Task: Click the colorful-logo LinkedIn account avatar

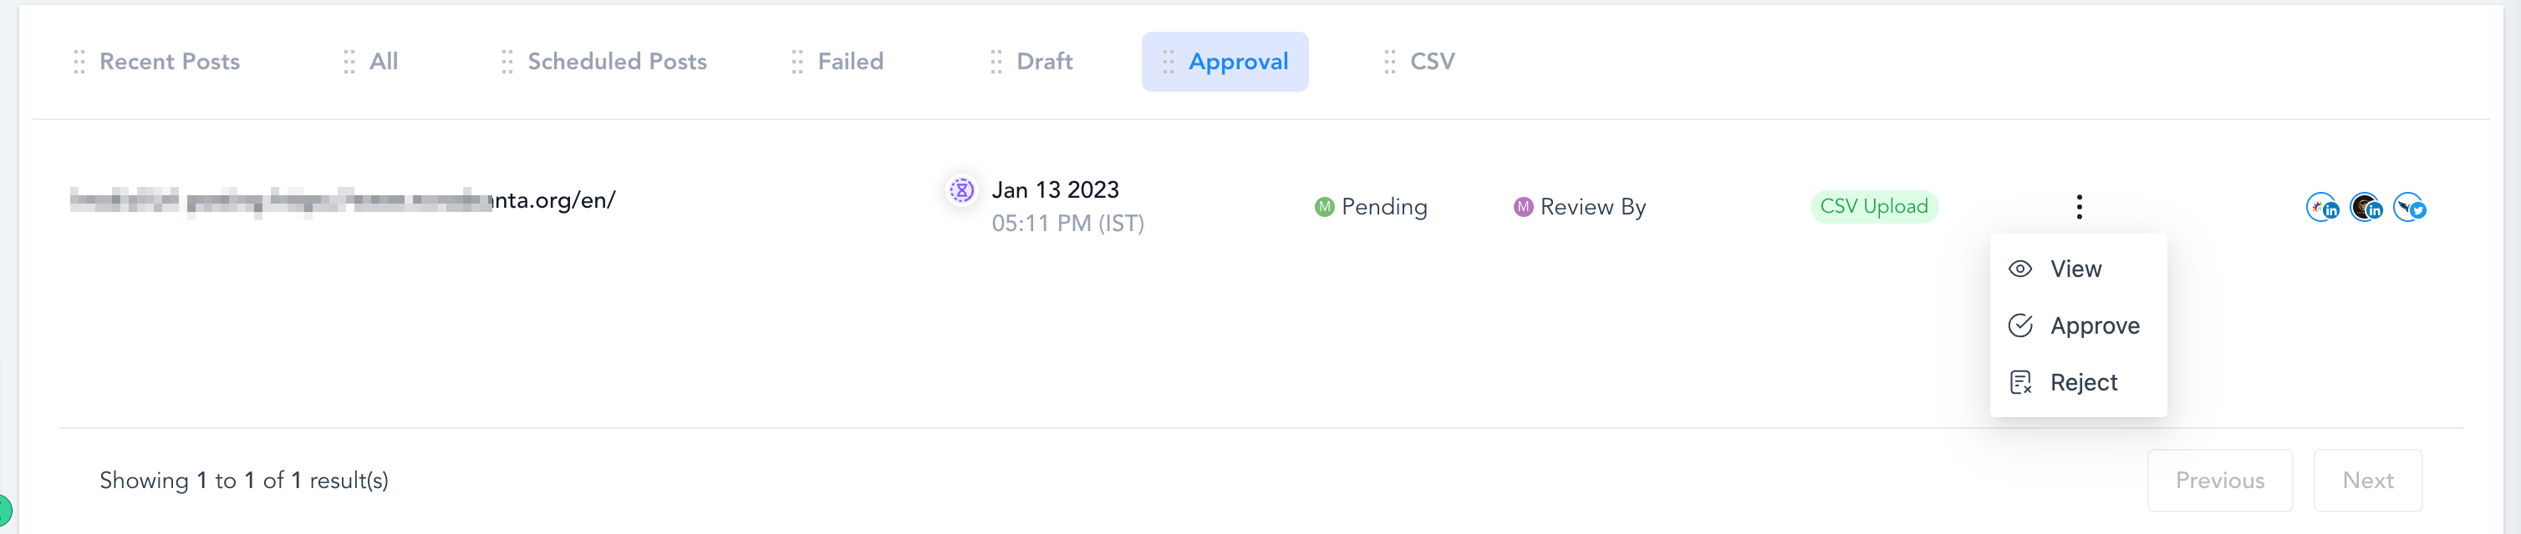Action: click(2321, 208)
